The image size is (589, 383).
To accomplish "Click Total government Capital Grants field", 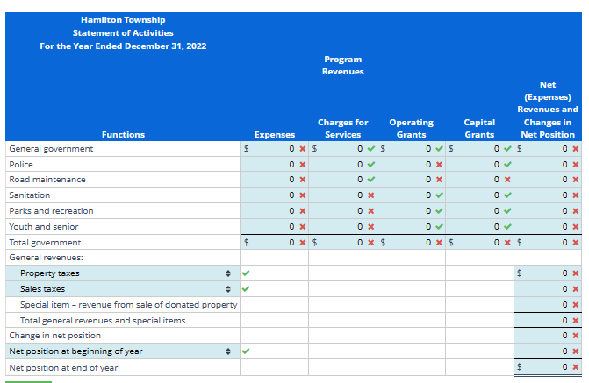I will (479, 242).
